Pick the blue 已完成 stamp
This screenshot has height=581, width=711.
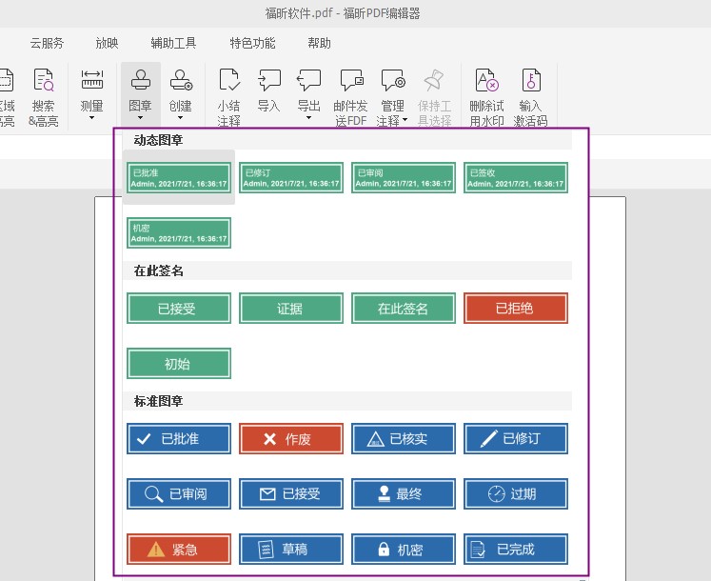516,550
